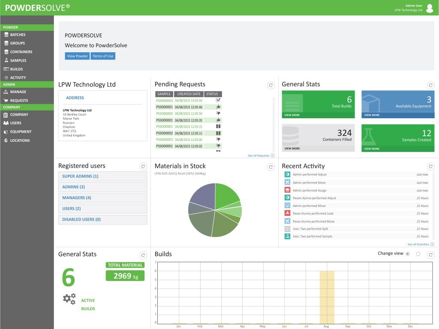Expand the Super Admins (1) group
The image size is (439, 329).
coord(102,176)
